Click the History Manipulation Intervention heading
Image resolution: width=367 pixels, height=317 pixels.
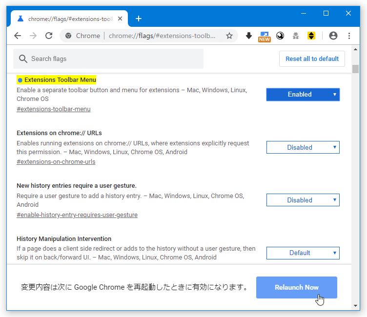[64, 238]
